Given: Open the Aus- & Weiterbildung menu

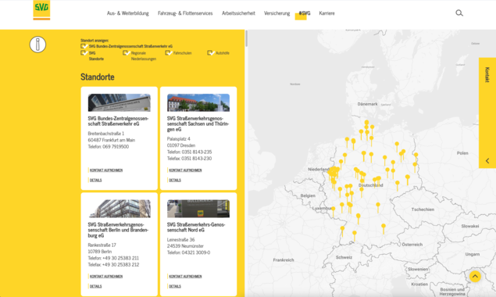Looking at the screenshot, I should 128,13.
